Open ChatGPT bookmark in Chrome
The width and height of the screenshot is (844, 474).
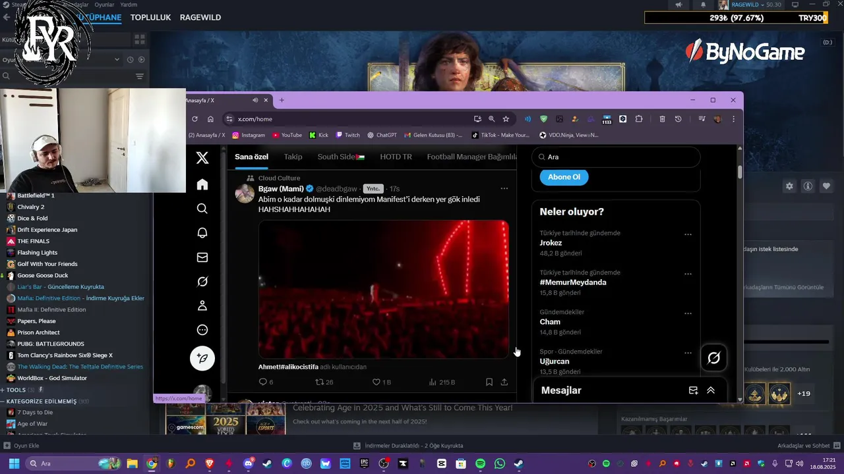(382, 135)
